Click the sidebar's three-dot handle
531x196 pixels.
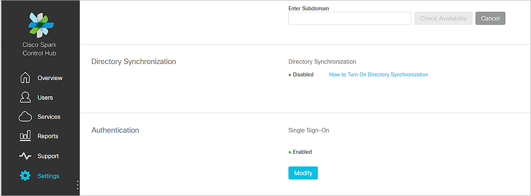pyautogui.click(x=78, y=185)
